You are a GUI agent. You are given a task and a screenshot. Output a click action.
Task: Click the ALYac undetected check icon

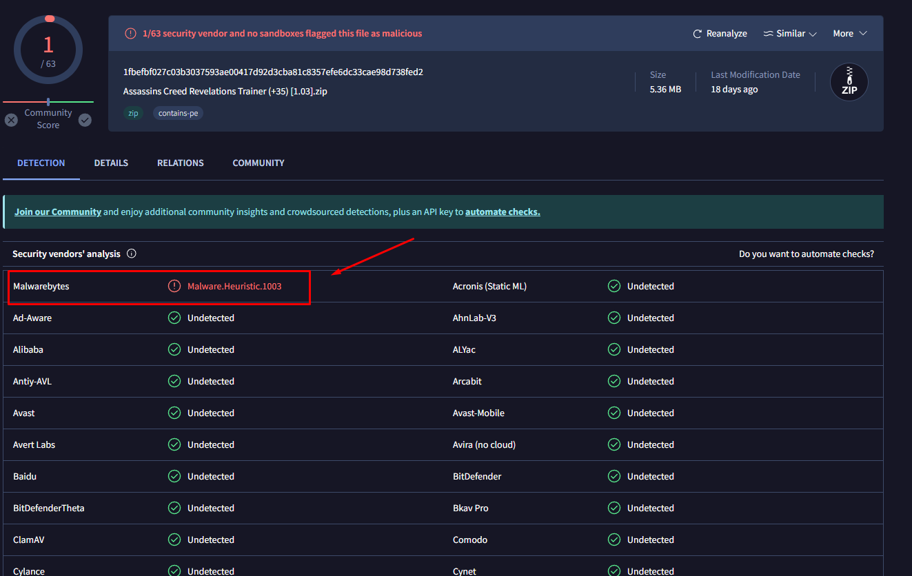[x=614, y=349]
